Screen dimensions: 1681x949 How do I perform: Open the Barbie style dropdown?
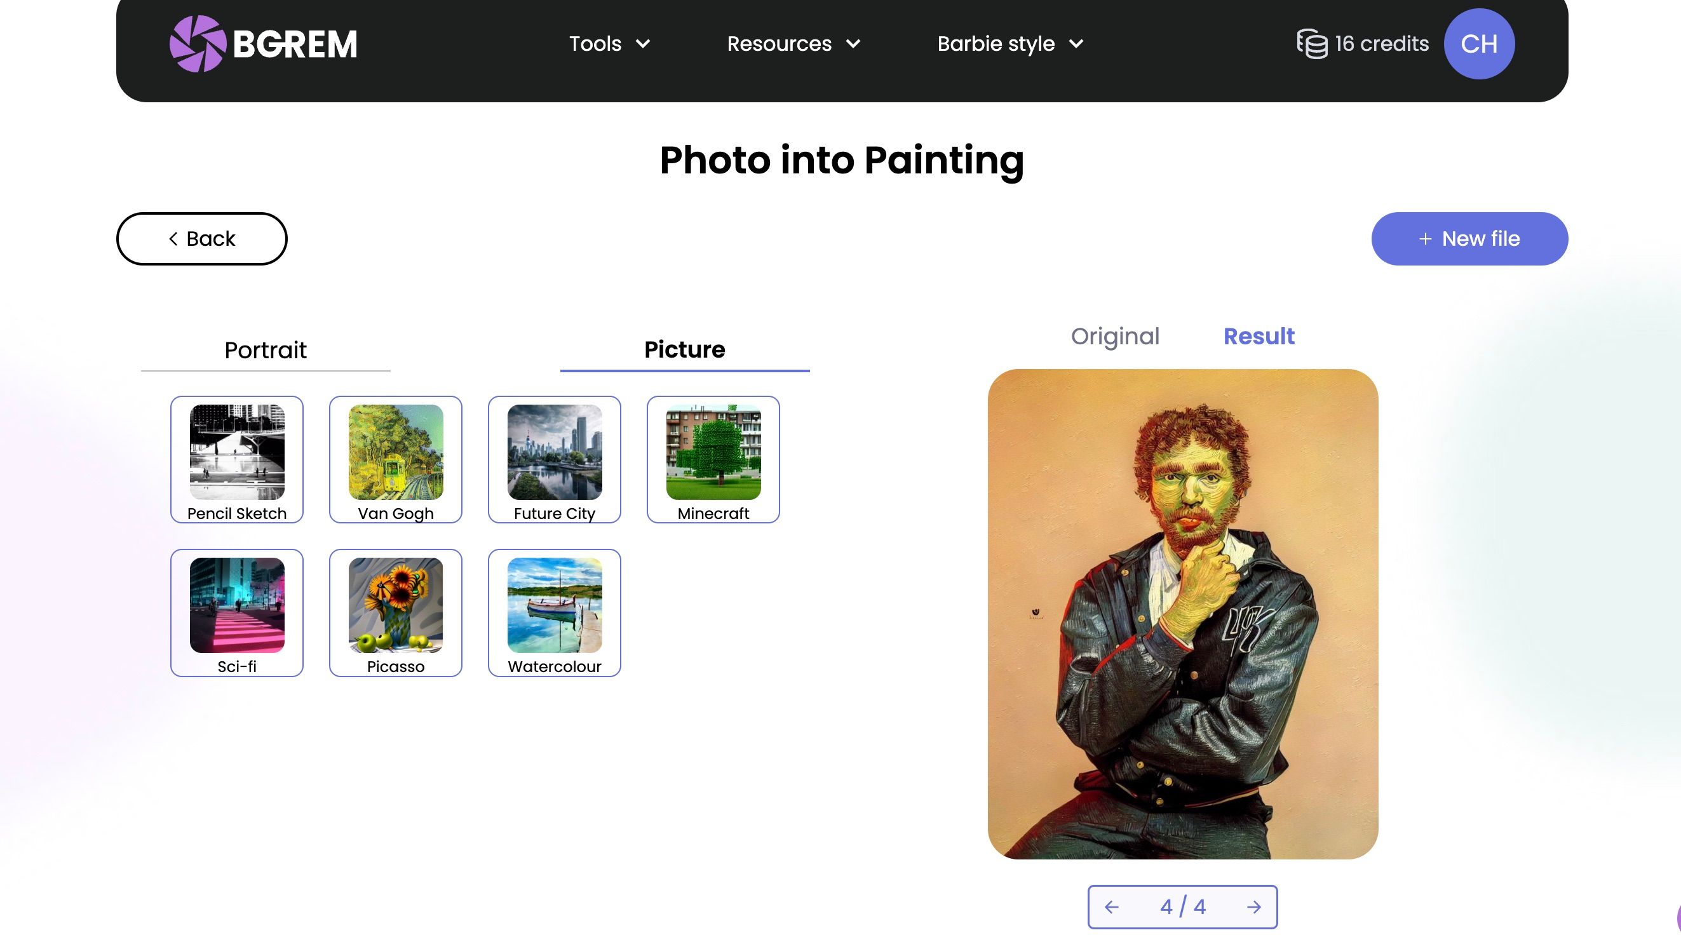pos(1009,44)
